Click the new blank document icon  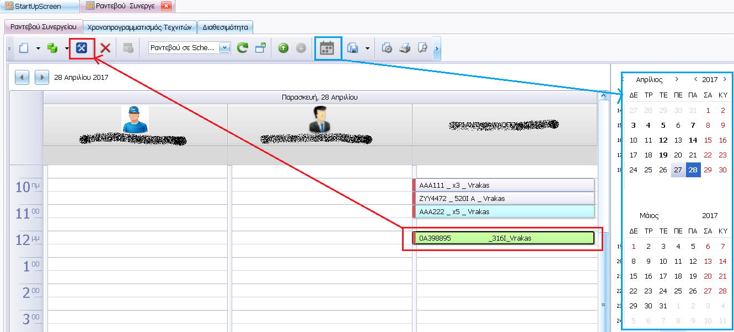[24, 48]
